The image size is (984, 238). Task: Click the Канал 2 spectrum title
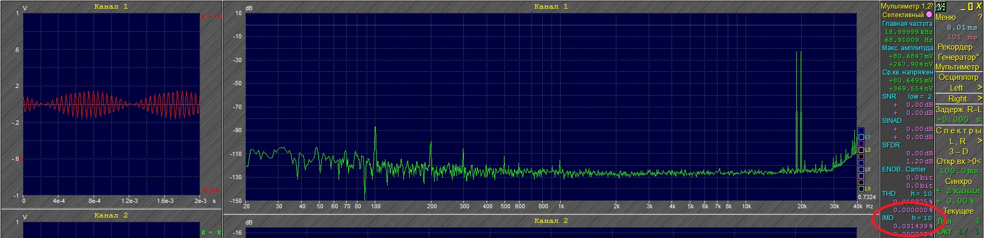click(x=551, y=221)
